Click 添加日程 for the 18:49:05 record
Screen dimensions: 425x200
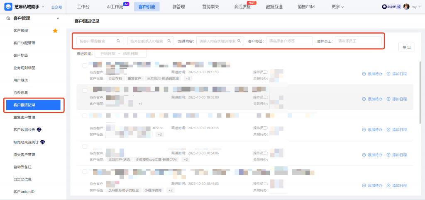(x=397, y=186)
